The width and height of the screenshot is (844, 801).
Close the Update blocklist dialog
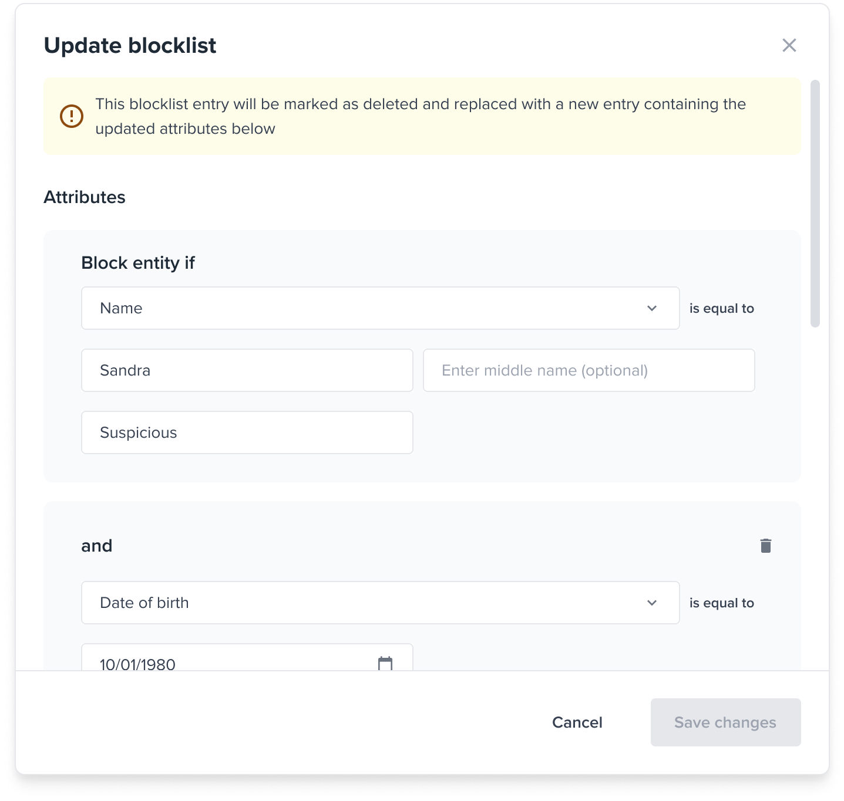pyautogui.click(x=789, y=45)
